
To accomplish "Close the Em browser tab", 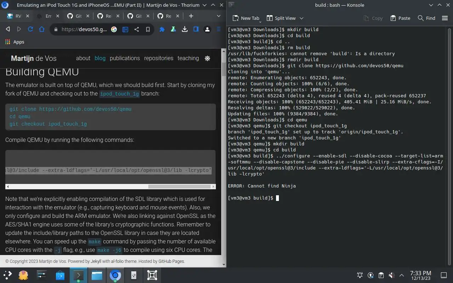I will click(x=57, y=16).
